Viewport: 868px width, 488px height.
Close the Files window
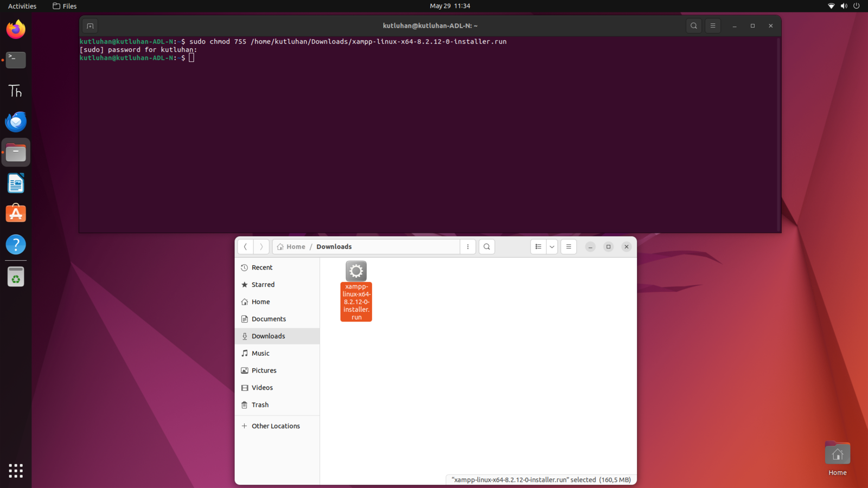[x=627, y=247]
